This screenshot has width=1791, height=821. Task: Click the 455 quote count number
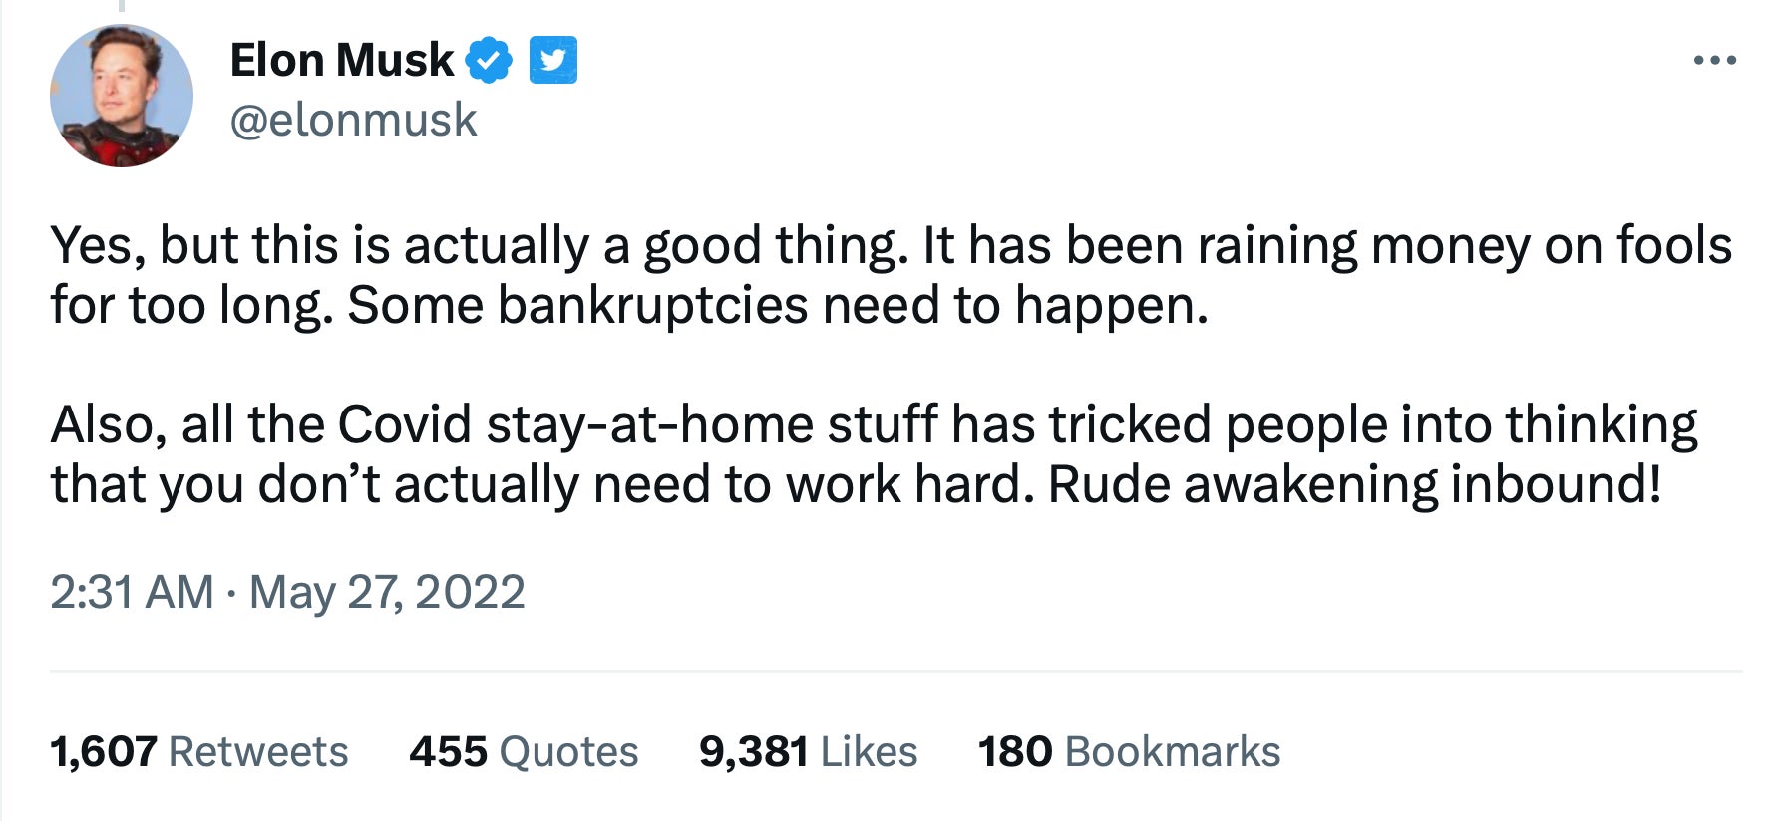point(448,752)
